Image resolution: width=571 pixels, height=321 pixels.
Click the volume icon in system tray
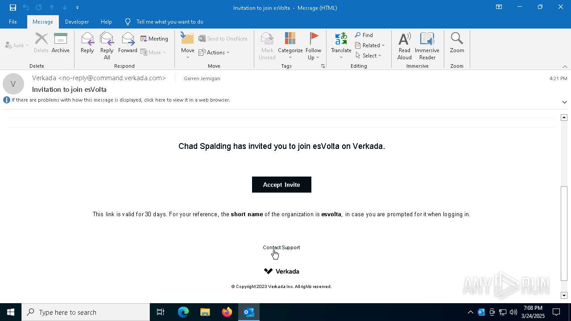click(x=513, y=312)
